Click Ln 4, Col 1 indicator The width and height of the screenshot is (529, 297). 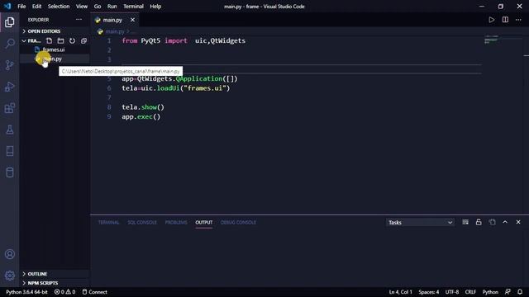(400, 292)
